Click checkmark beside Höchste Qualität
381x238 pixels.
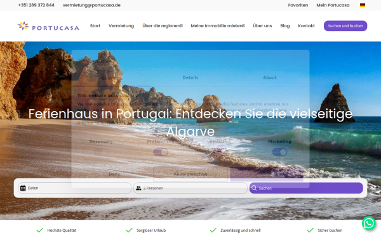[x=39, y=230]
